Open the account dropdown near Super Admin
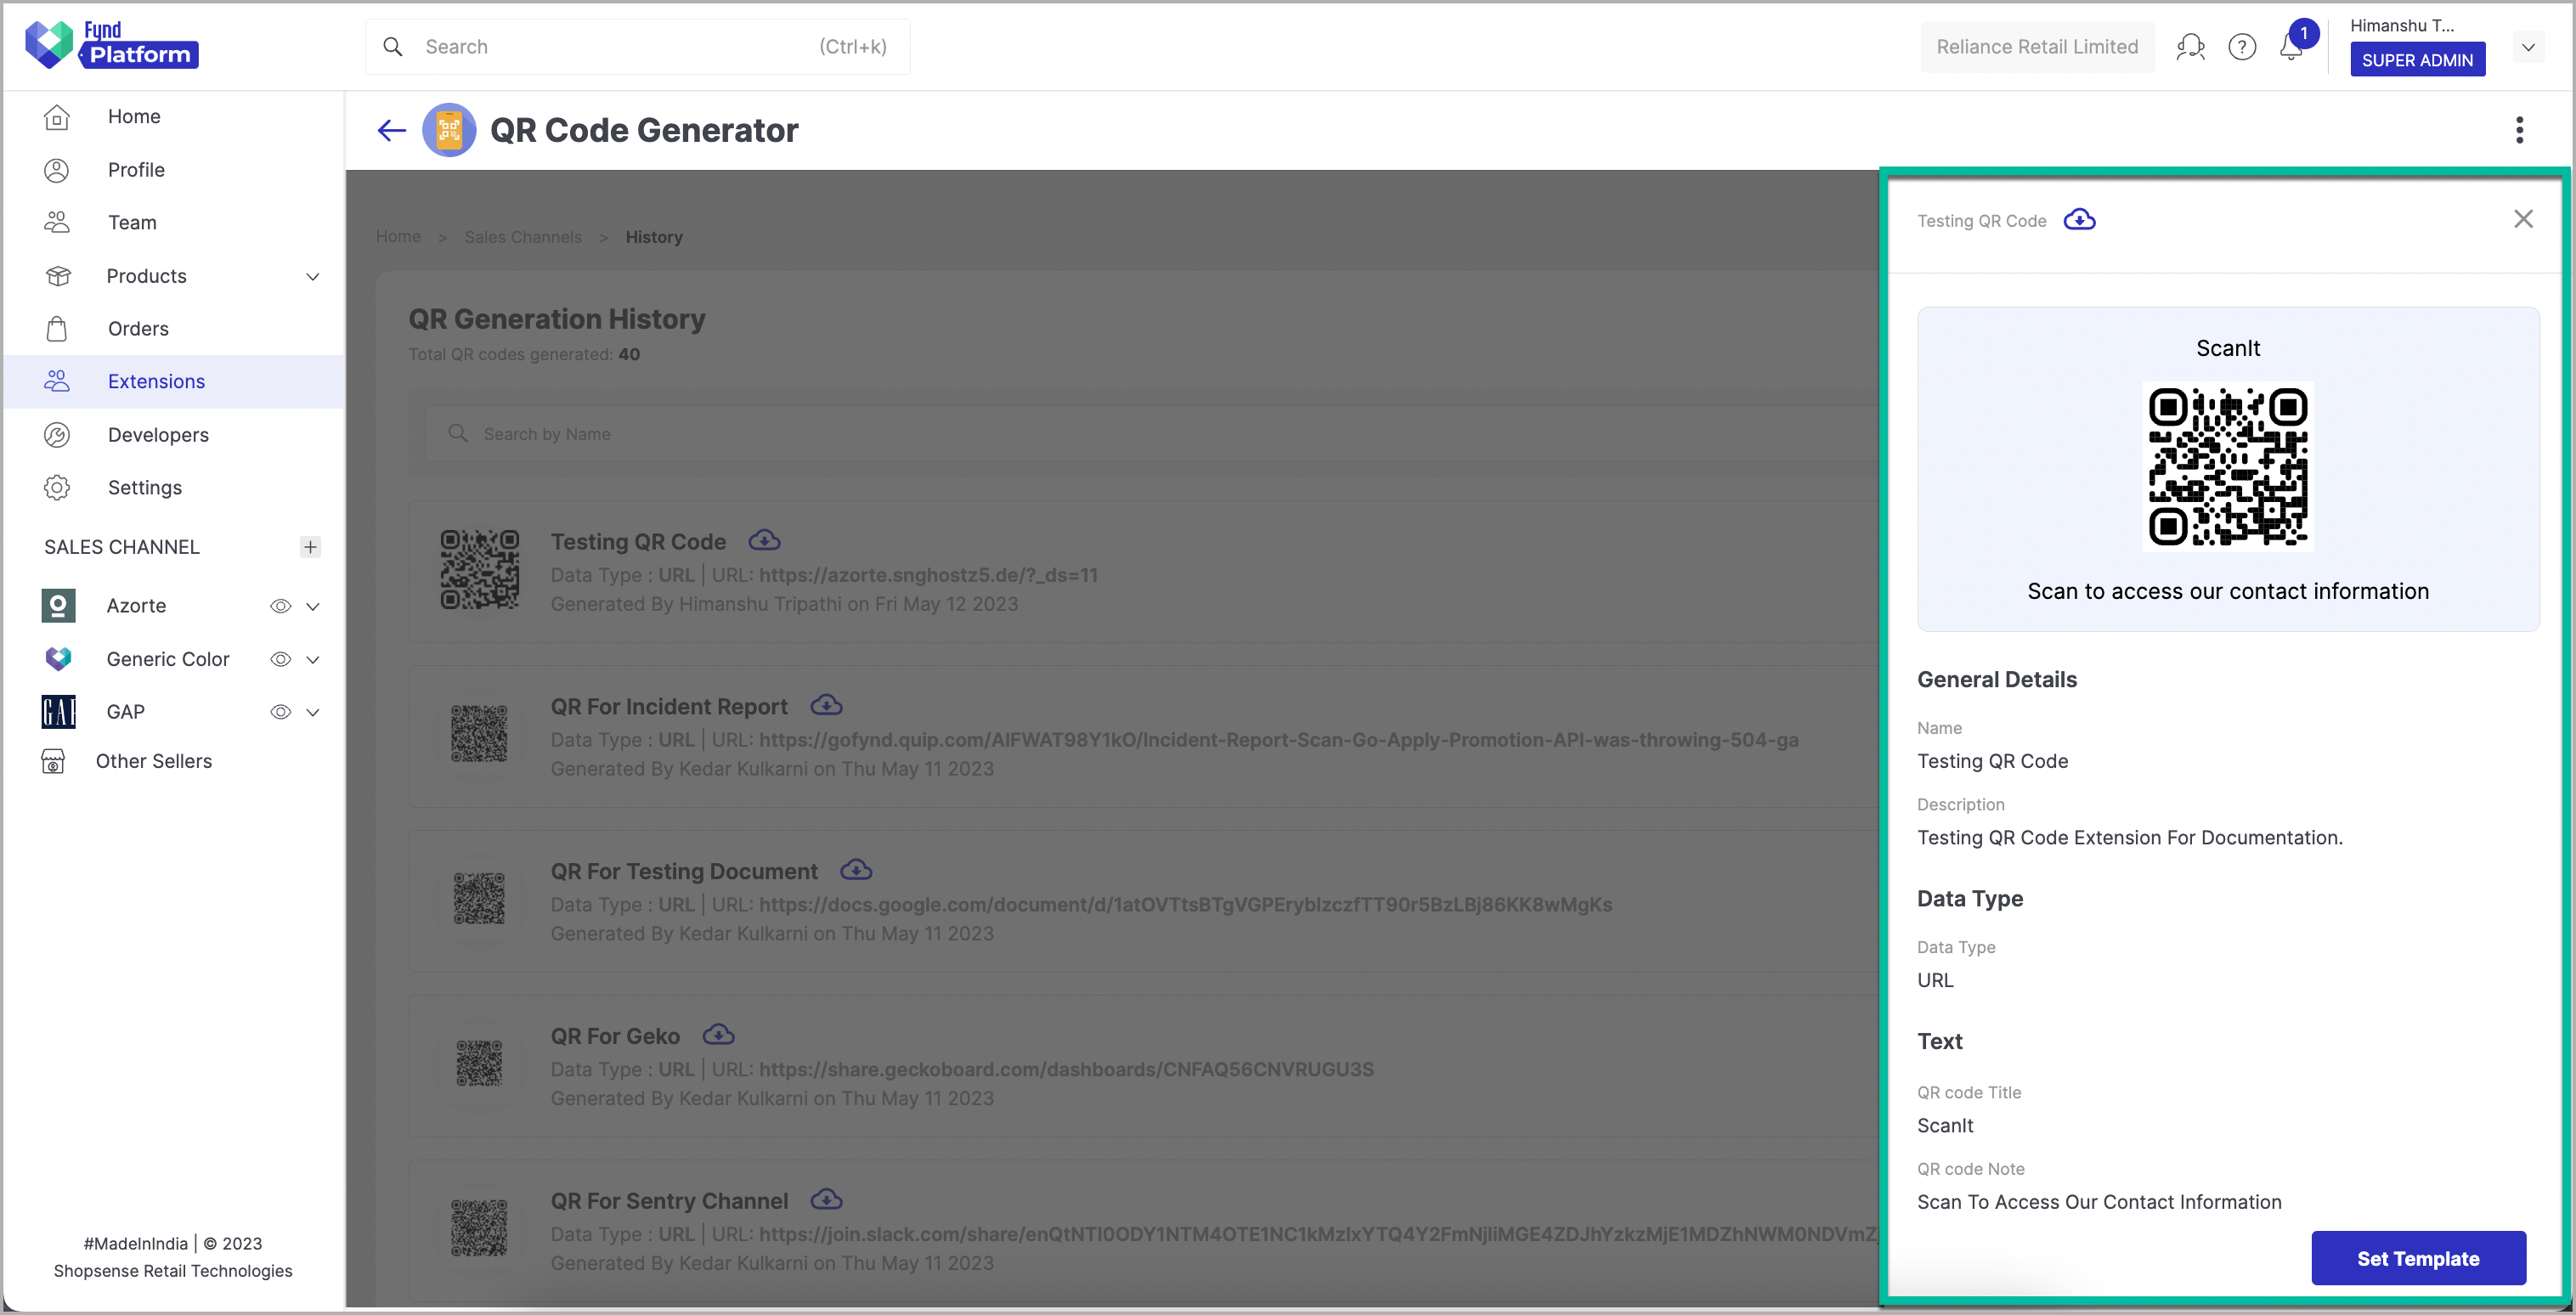 2529,47
